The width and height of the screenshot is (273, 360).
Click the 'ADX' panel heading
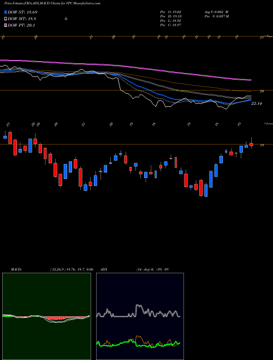pos(104,269)
